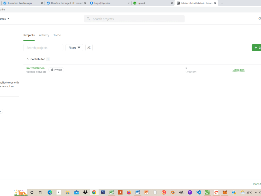
Task: Switch to the Activity tab
Action: (44, 35)
